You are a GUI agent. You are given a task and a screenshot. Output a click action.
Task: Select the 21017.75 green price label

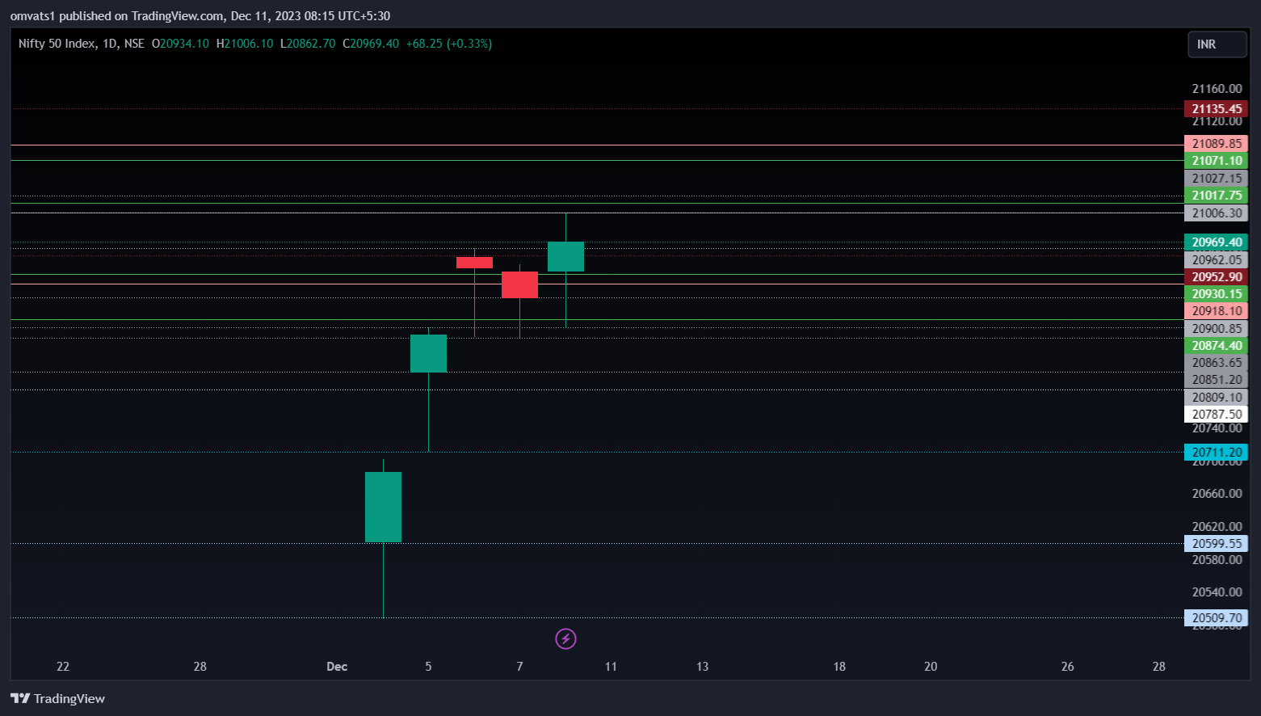click(x=1216, y=196)
